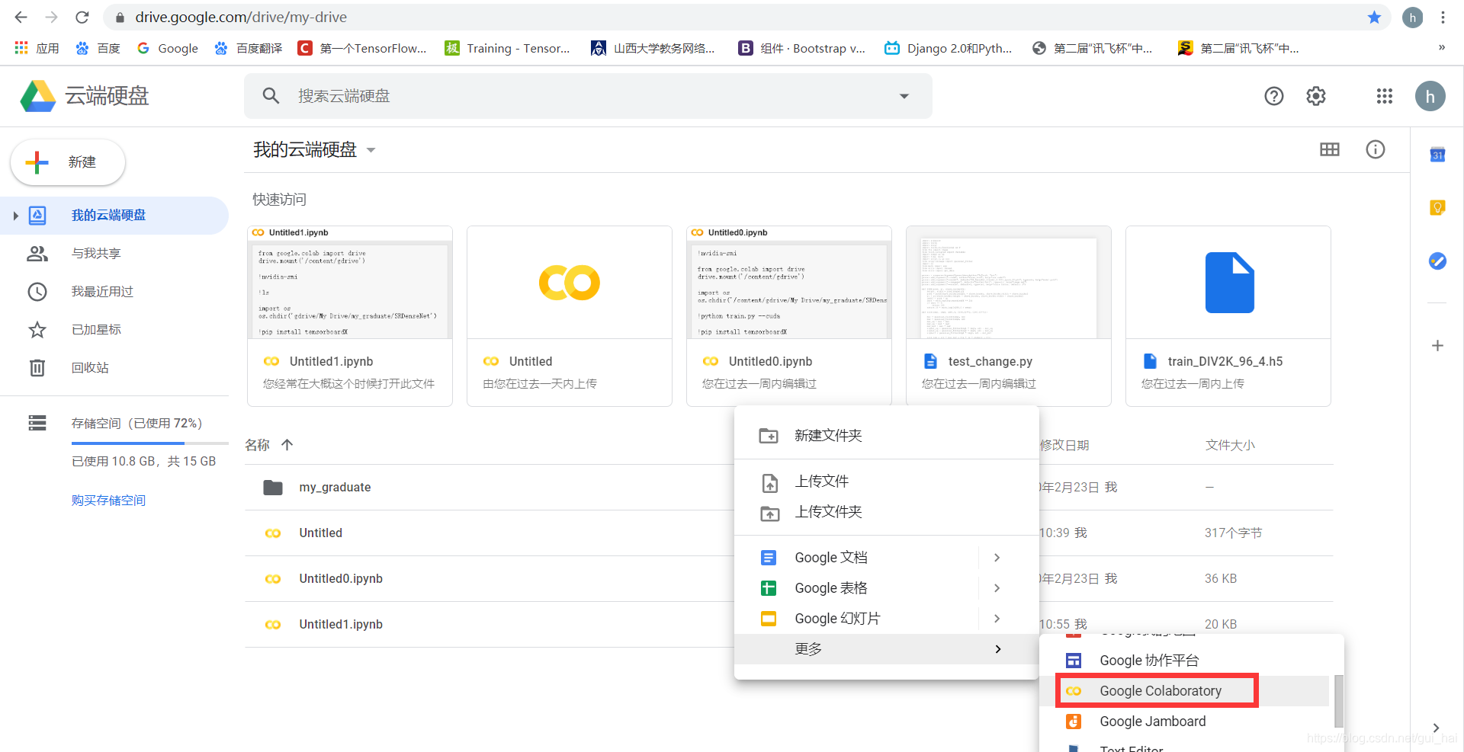The image size is (1464, 752).
Task: Expand the Google 幻灯片 submenu arrow
Action: [996, 619]
